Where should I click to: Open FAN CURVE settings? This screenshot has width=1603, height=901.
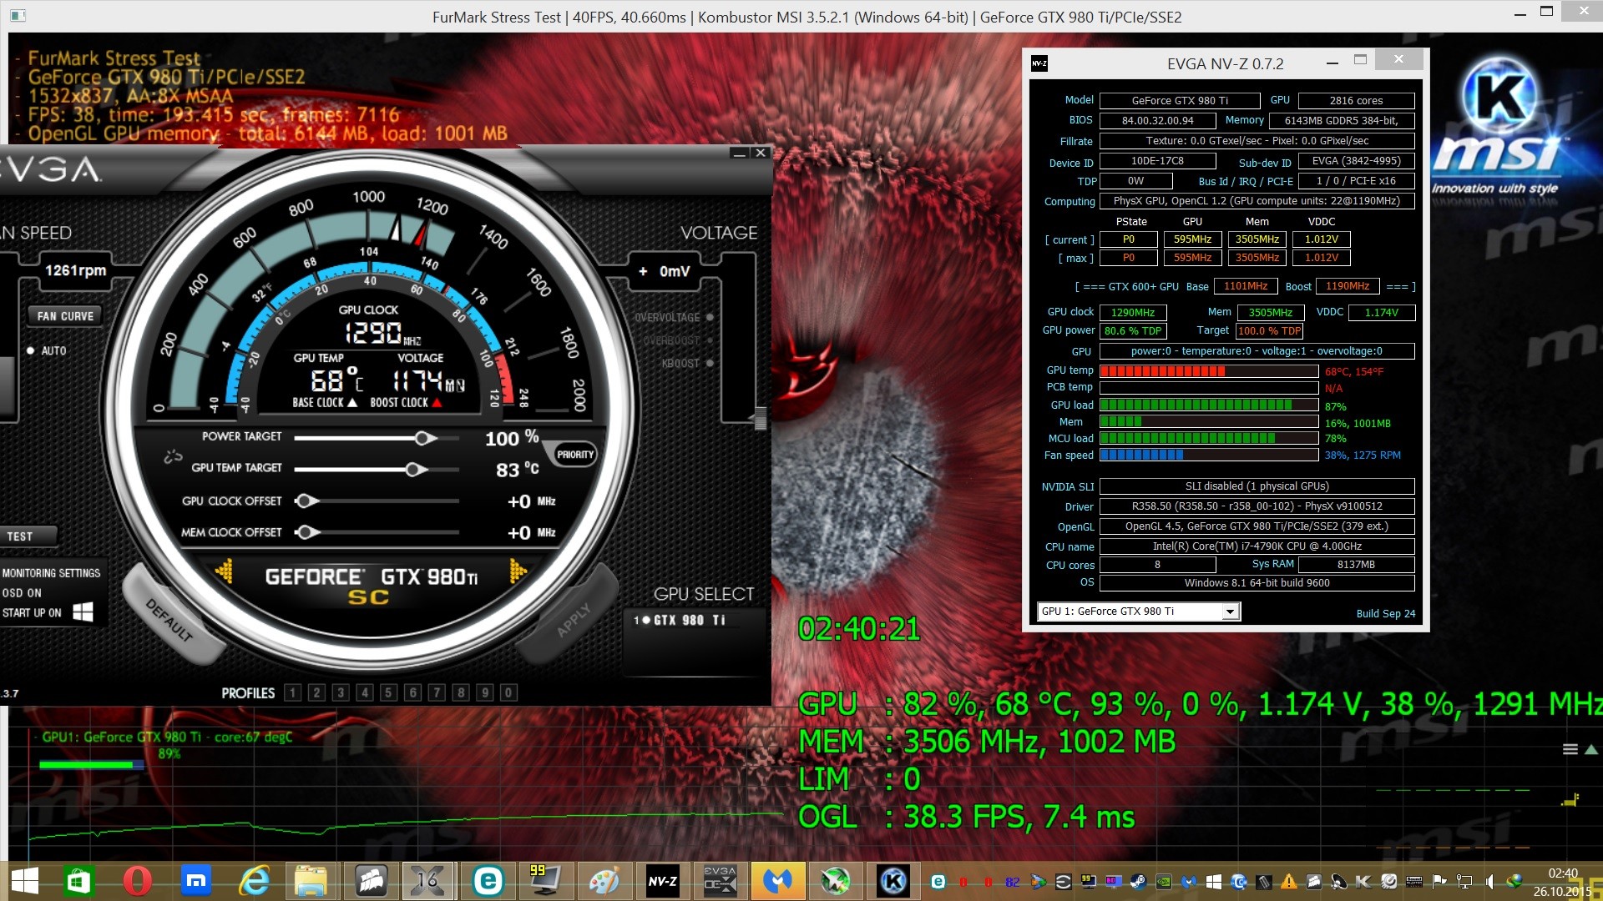[65, 316]
